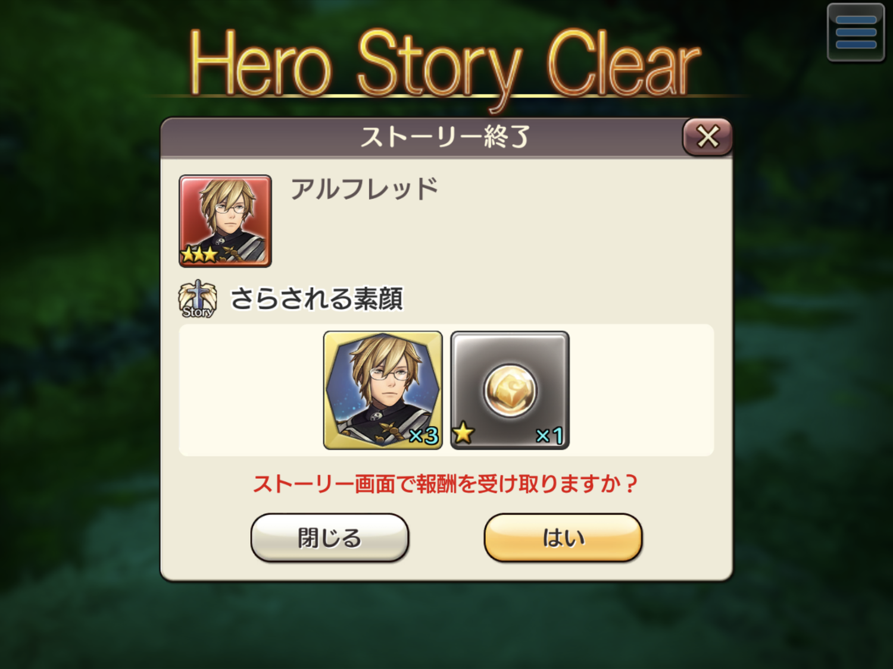Tap the アルフレッド character name text

point(364,189)
